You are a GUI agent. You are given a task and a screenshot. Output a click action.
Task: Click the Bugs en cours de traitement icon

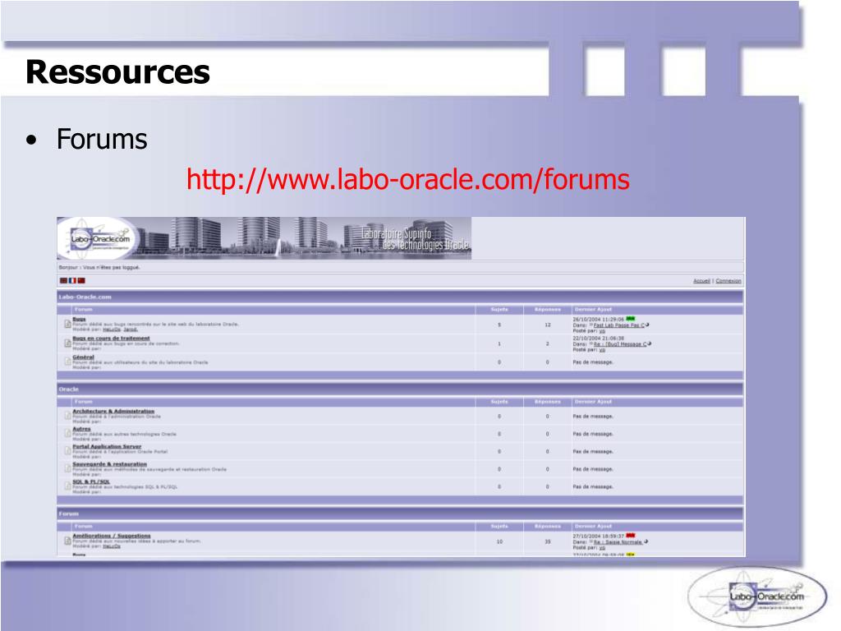67,343
